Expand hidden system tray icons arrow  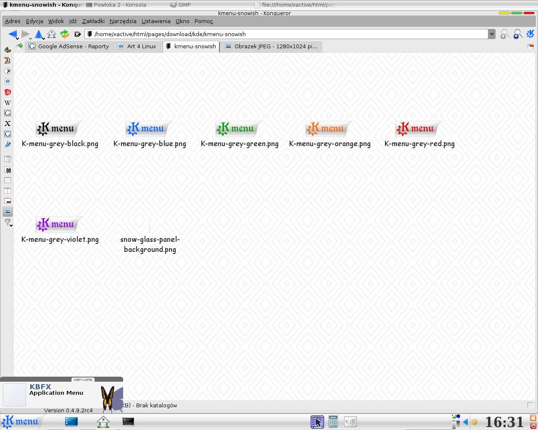[x=465, y=422]
